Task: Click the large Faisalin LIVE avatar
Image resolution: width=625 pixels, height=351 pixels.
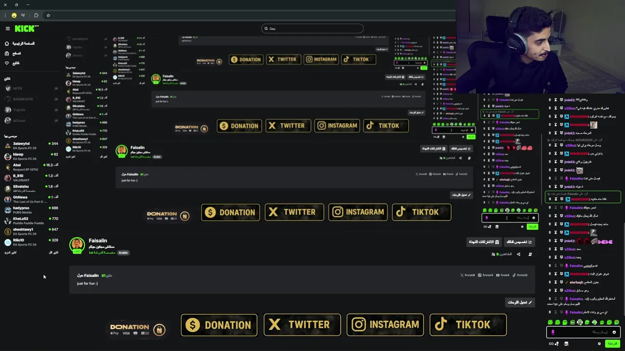Action: (x=77, y=245)
